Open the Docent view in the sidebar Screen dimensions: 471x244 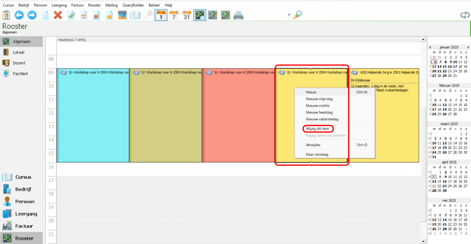click(21, 63)
